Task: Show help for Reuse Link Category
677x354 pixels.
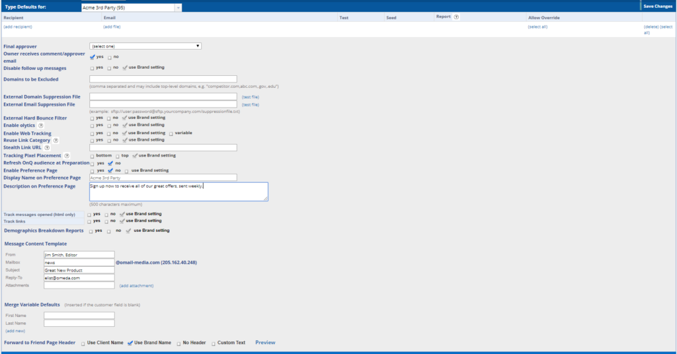Action: (x=56, y=140)
